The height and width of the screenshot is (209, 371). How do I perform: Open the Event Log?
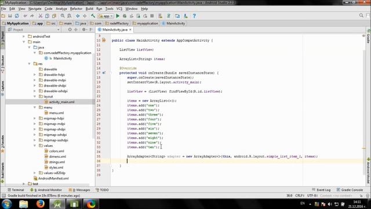321,190
